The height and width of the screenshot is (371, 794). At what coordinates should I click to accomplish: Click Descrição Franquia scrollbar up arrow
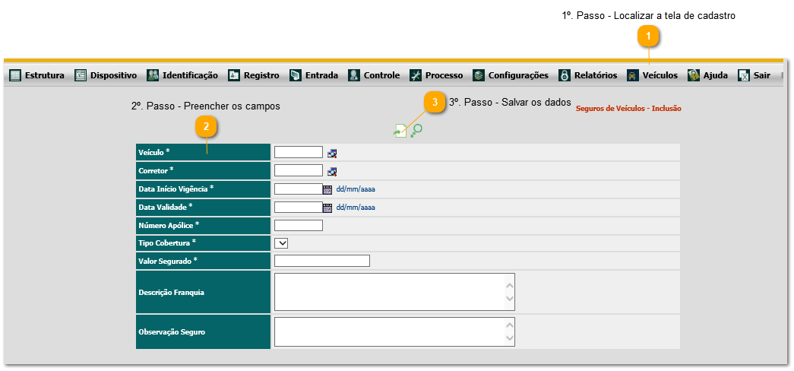[510, 286]
